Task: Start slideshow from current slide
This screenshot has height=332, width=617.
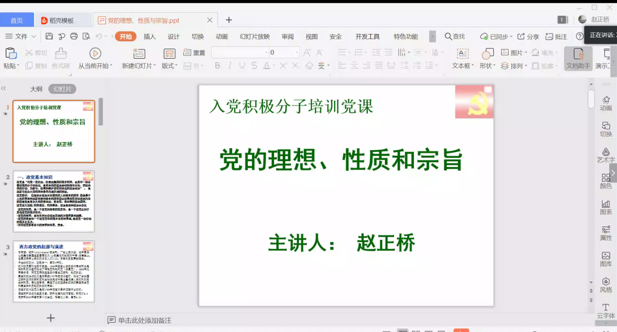Action: pyautogui.click(x=95, y=53)
